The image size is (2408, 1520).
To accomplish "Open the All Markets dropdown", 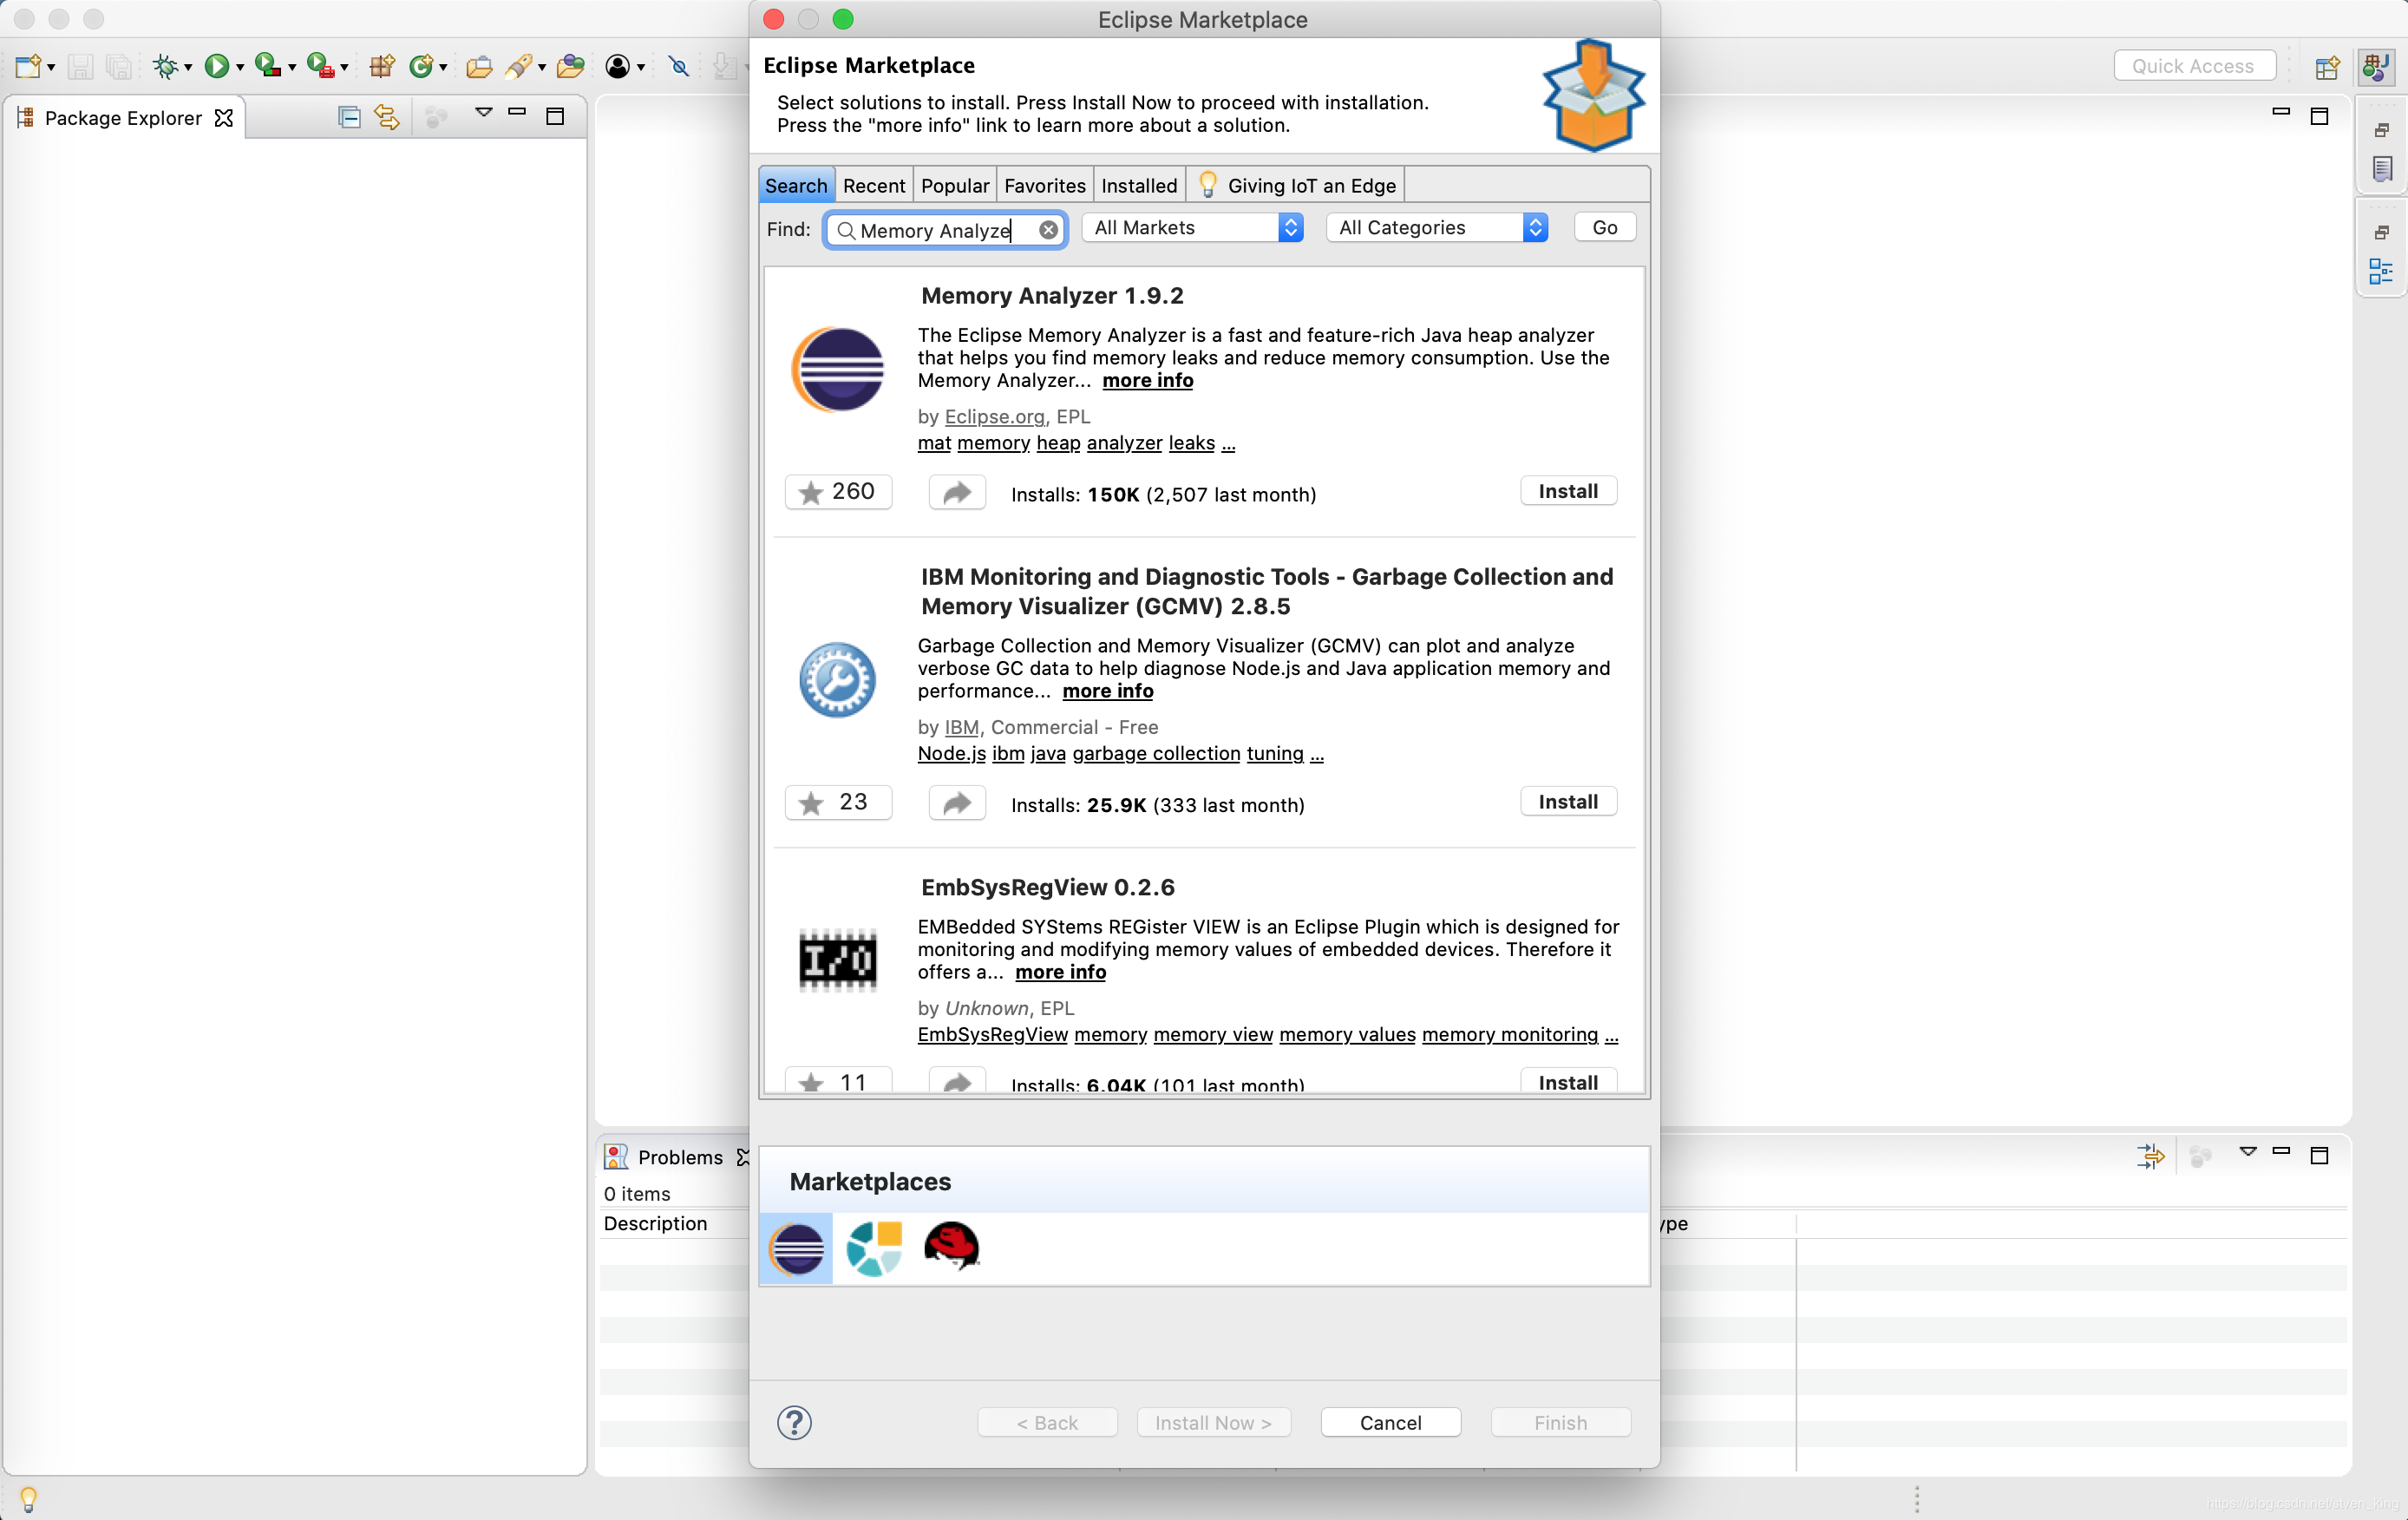I will tap(1192, 228).
